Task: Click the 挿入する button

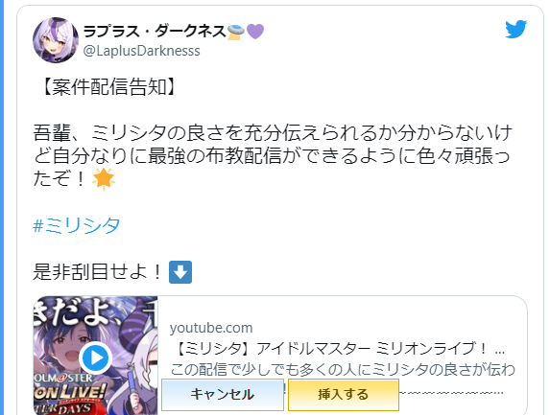Action: point(344,394)
